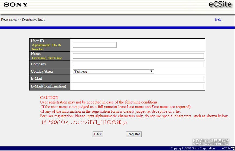Viewport: 235px width, 151px height.
Task: Click the Back button
Action: pyautogui.click(x=98, y=134)
